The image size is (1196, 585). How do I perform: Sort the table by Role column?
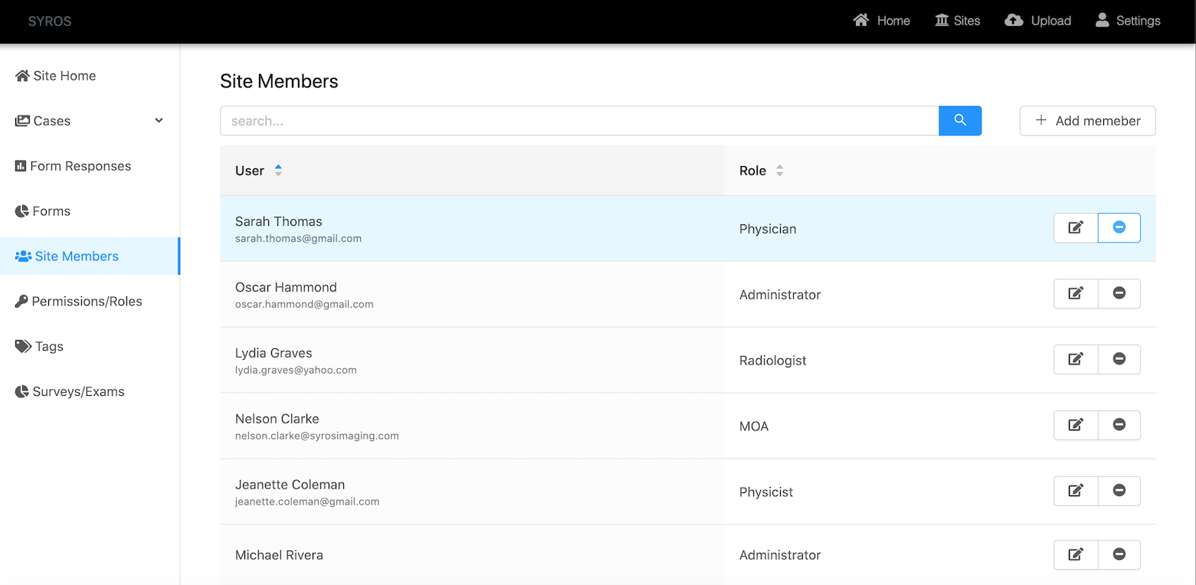(x=779, y=171)
